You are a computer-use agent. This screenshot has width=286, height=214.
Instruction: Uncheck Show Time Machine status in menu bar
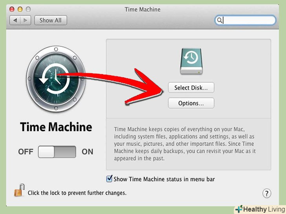109,179
